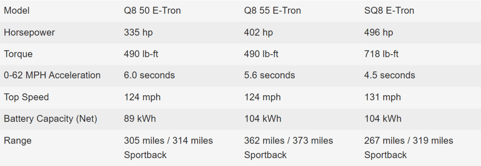Image resolution: width=481 pixels, height=166 pixels.
Task: Select the 402 hp cell
Action: (x=258, y=32)
